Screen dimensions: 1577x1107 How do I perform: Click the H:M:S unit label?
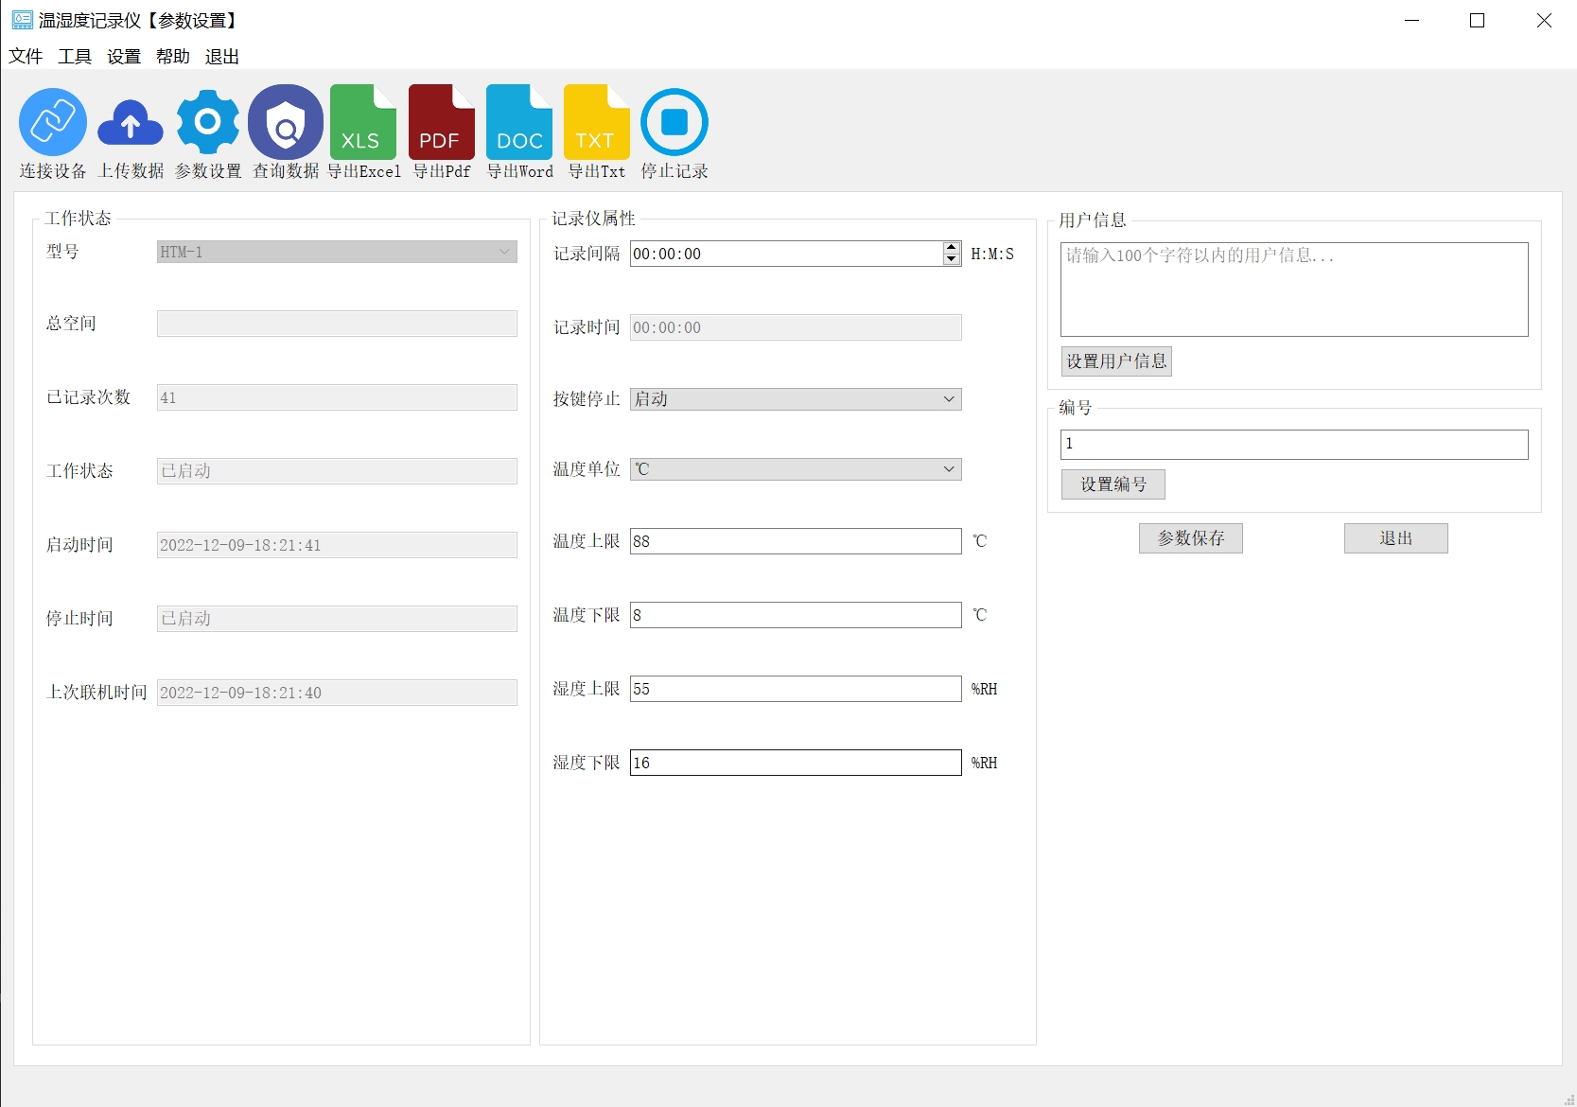tap(992, 254)
